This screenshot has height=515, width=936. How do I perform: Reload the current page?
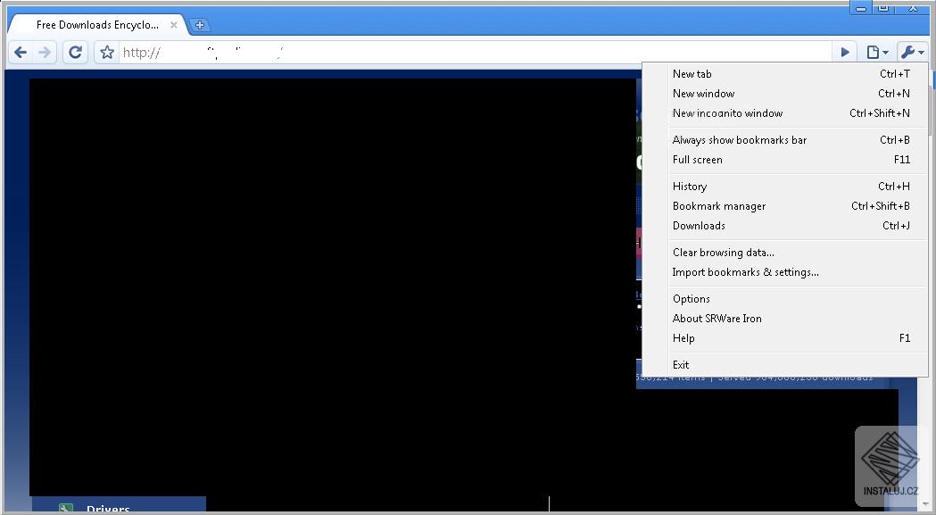(x=75, y=52)
